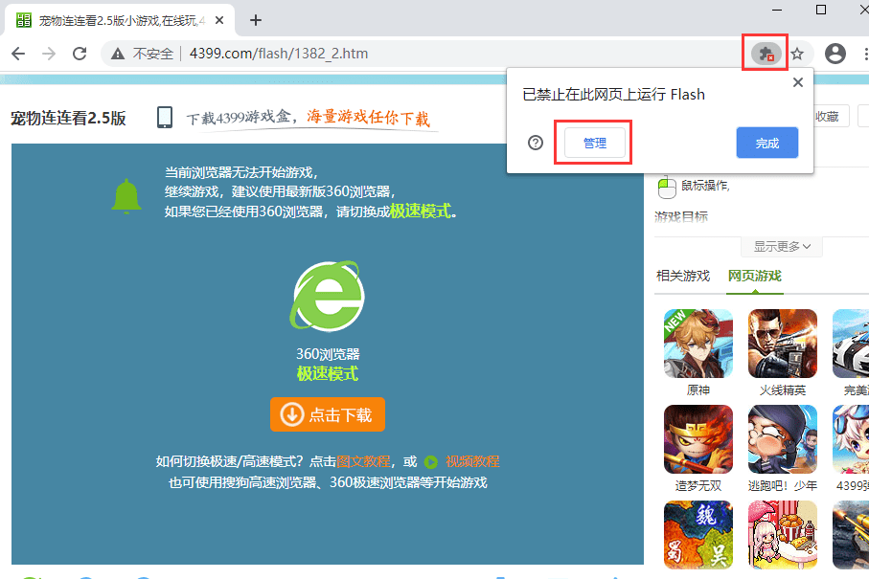Click the blue 完成 button
This screenshot has width=869, height=579.
pos(766,143)
